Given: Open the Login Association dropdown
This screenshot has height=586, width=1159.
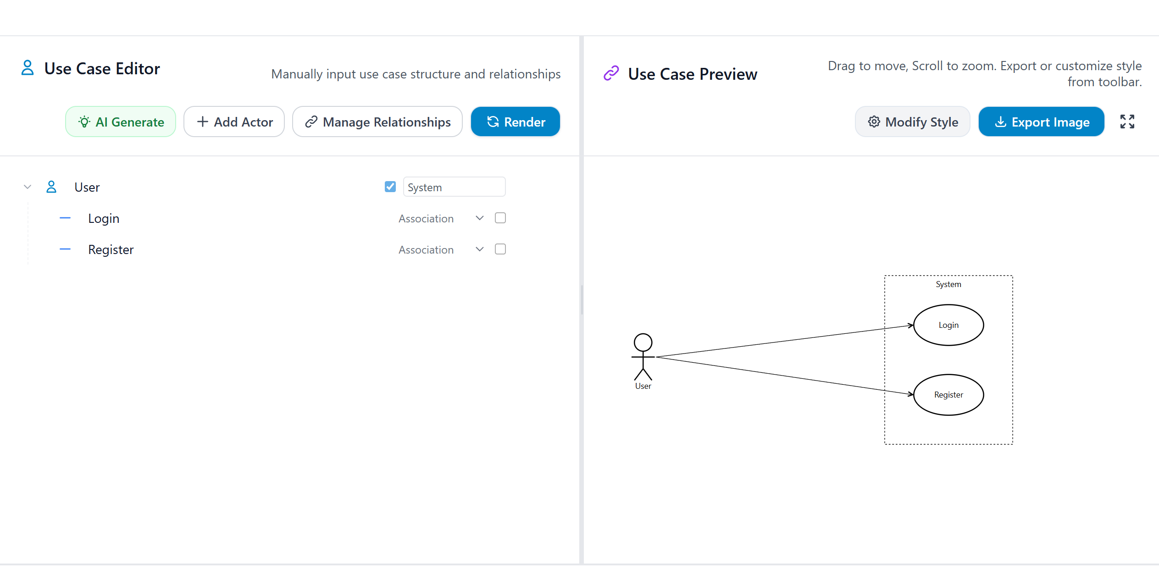Looking at the screenshot, I should pyautogui.click(x=479, y=218).
